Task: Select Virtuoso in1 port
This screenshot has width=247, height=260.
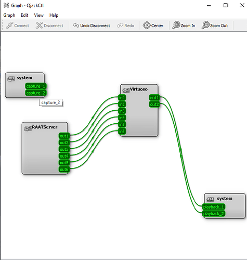Action: click(x=122, y=98)
